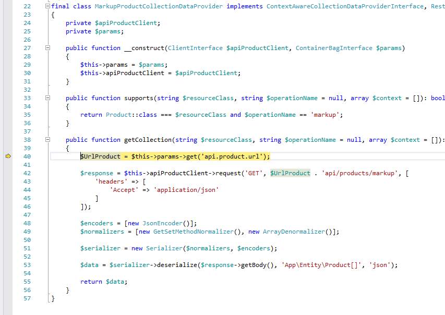Click $normalizers variable on line 49

[102, 232]
